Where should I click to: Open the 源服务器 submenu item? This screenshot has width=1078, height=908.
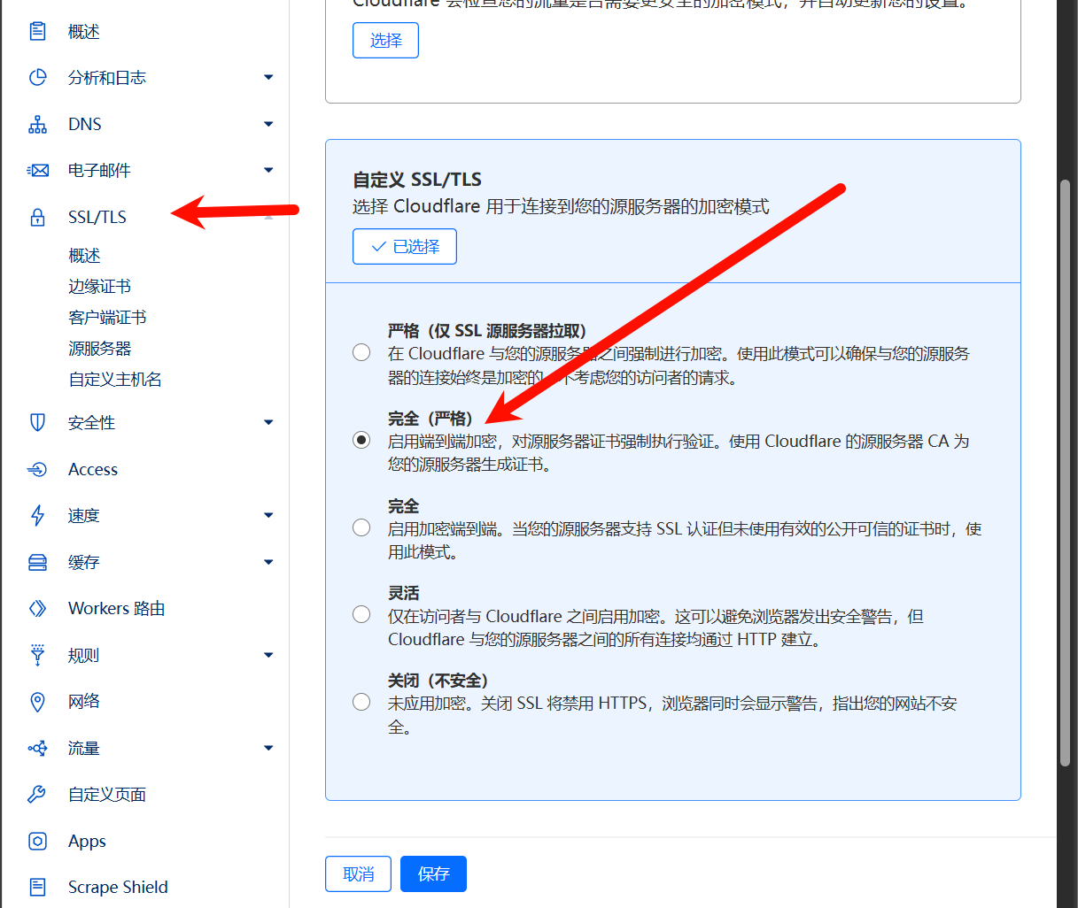[99, 349]
